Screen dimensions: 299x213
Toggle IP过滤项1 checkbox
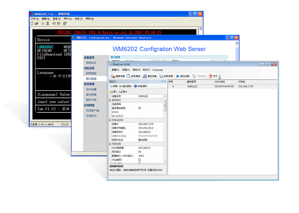139,160
